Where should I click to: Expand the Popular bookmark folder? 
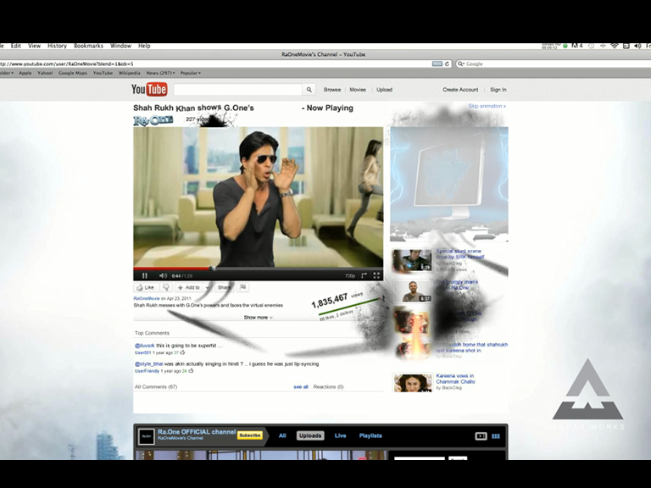pyautogui.click(x=191, y=73)
